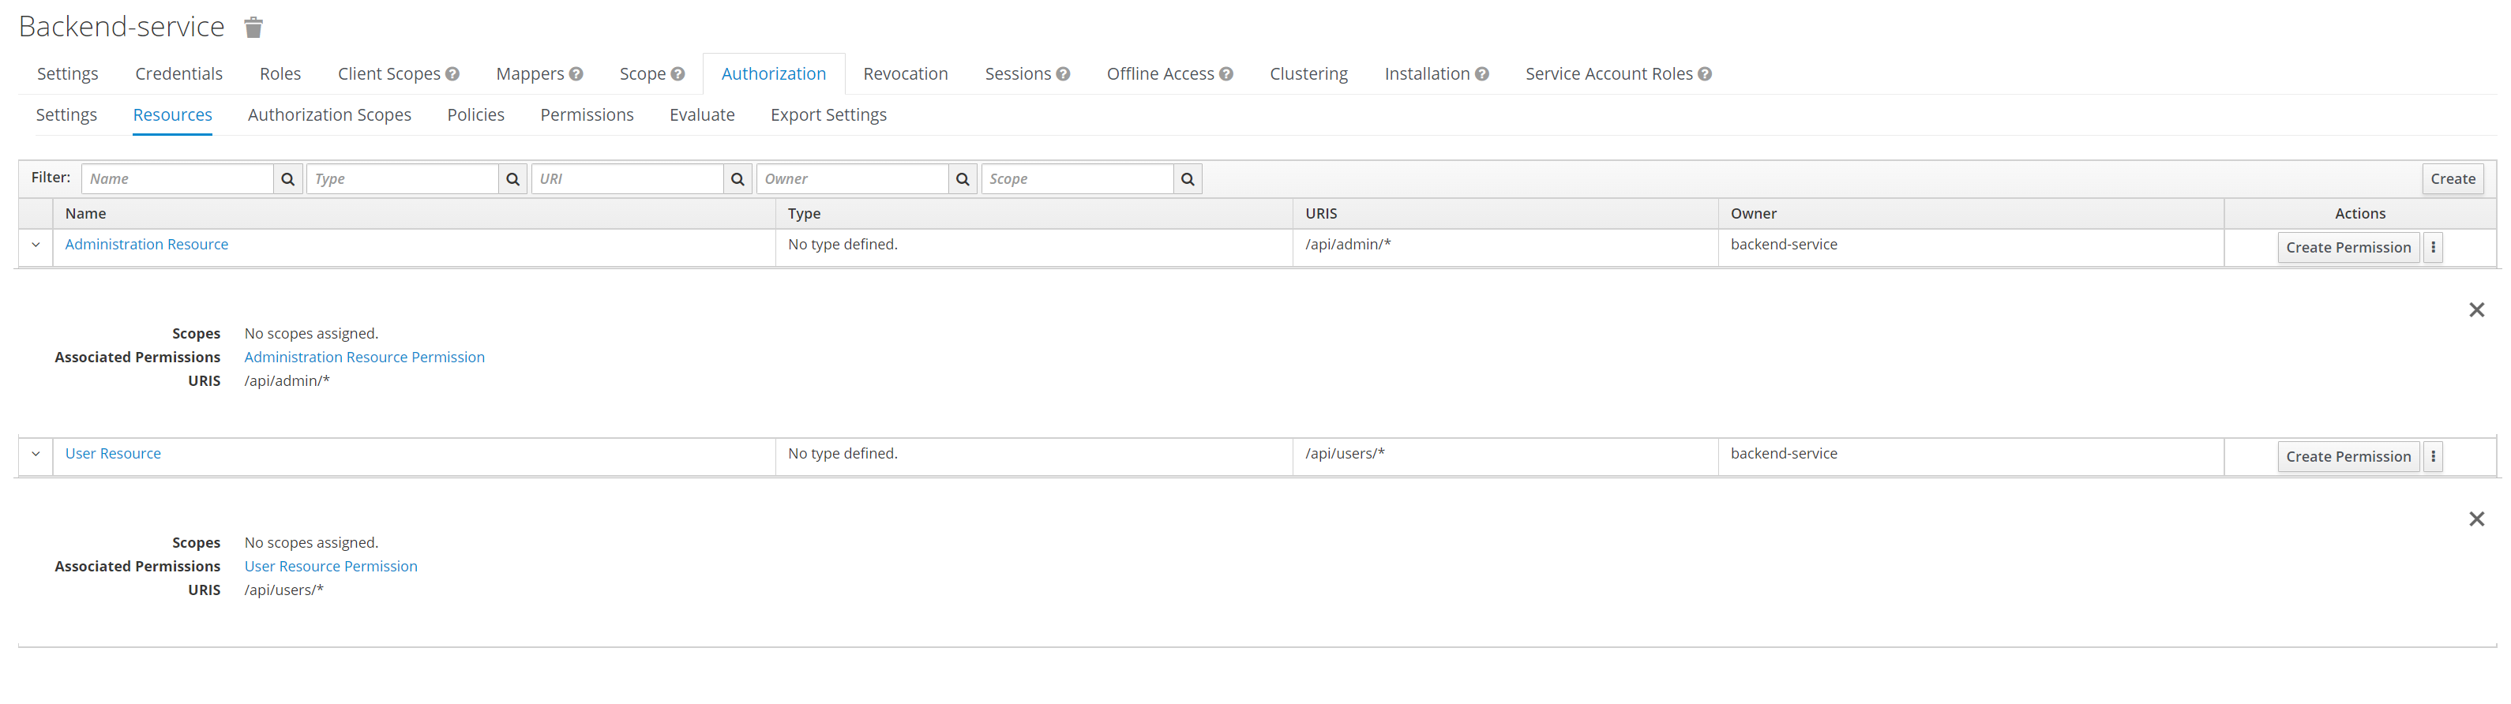Image resolution: width=2511 pixels, height=704 pixels.
Task: Click the Type filter search icon
Action: 512,179
